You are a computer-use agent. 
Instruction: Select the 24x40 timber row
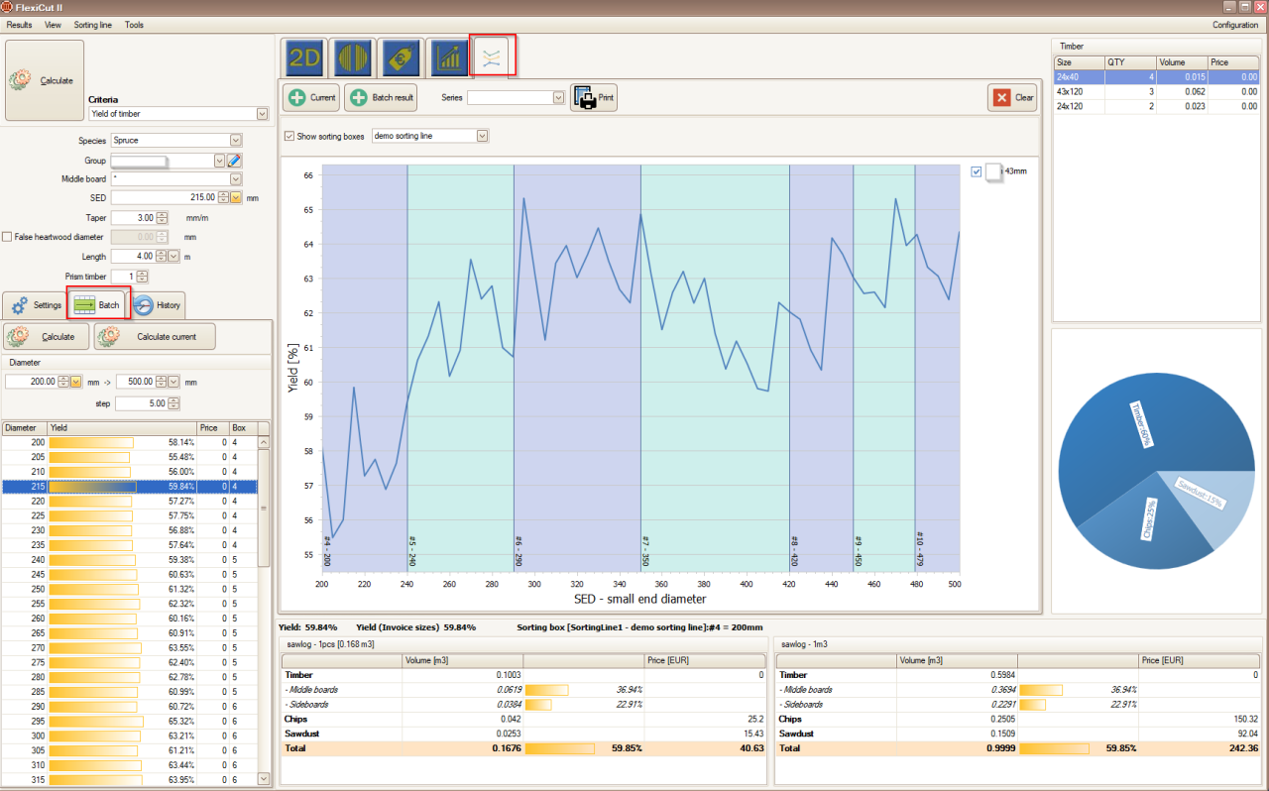(x=1157, y=76)
